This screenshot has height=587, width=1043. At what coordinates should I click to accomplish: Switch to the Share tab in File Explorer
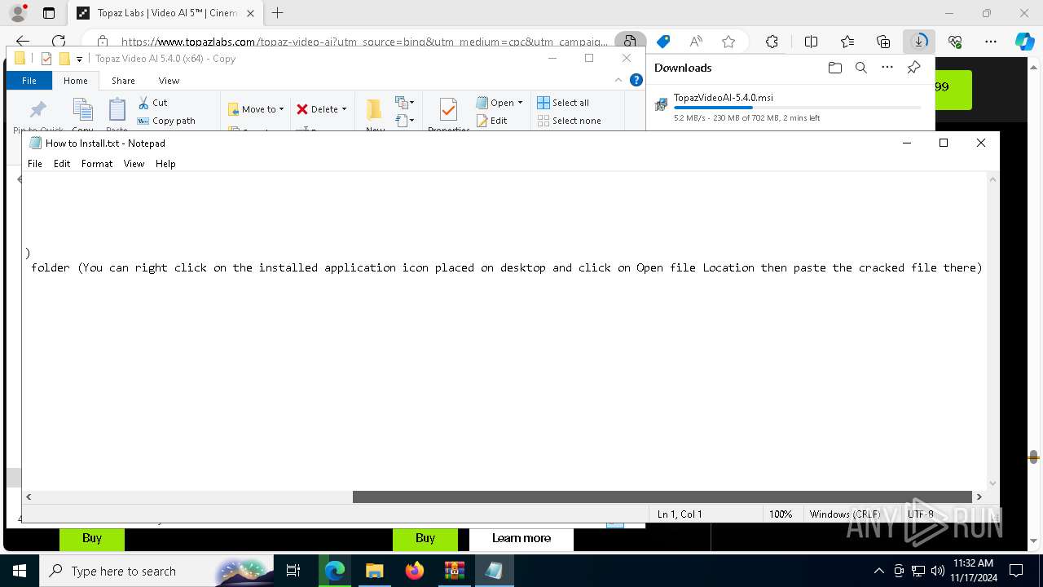click(x=123, y=81)
